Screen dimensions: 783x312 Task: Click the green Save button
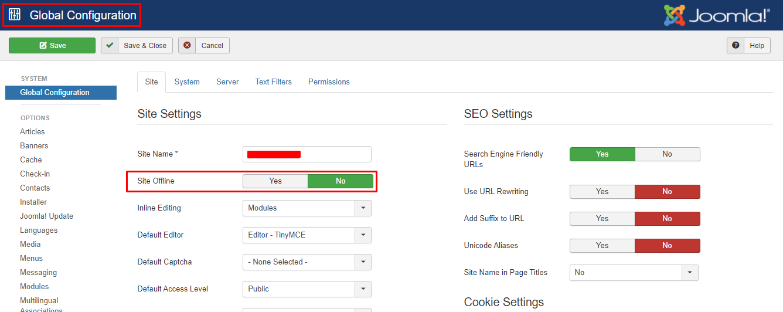(x=52, y=46)
